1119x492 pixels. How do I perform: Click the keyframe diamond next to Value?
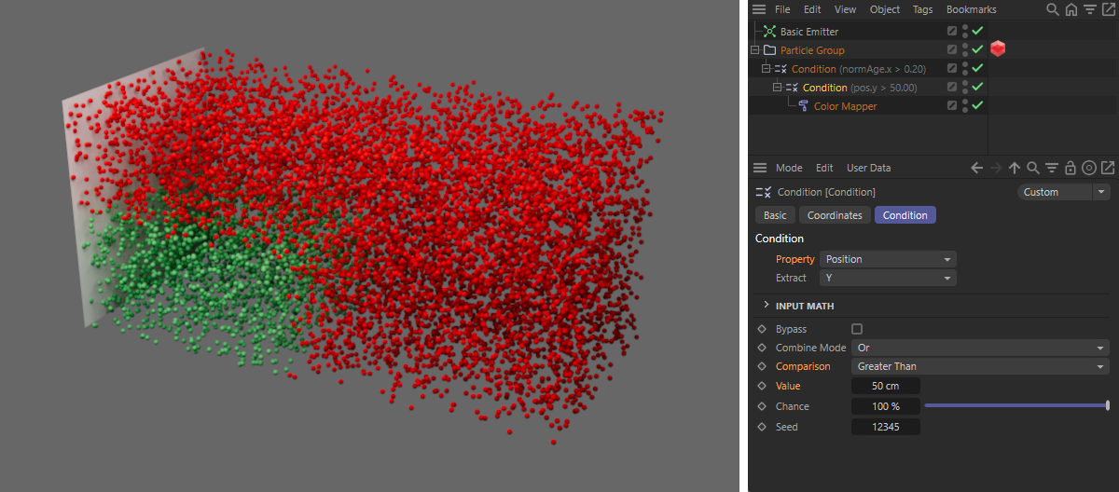(762, 386)
